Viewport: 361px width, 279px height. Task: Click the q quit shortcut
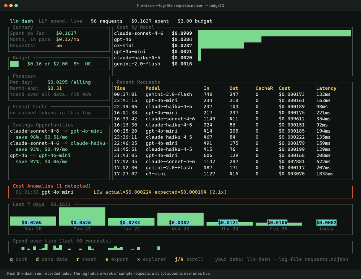tap(18, 259)
